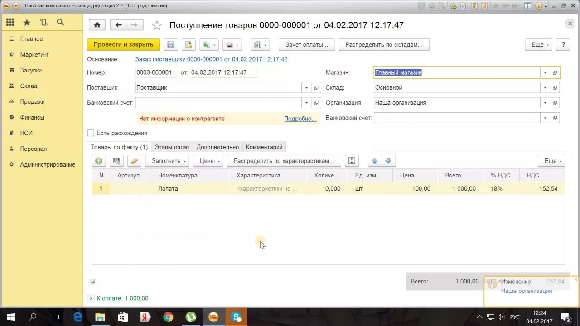Click the barcode search icon in table toolbar
Viewport: 580px width, 326px height.
coord(116,161)
